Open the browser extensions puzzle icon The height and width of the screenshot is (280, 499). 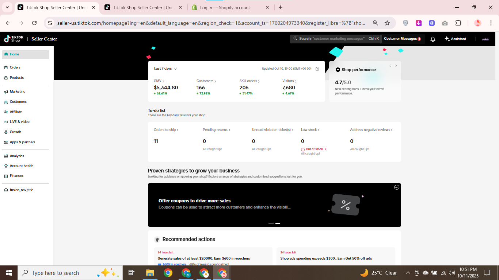pyautogui.click(x=458, y=23)
